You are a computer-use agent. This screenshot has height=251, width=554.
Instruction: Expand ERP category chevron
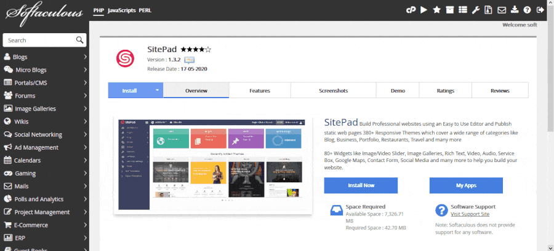[85, 238]
